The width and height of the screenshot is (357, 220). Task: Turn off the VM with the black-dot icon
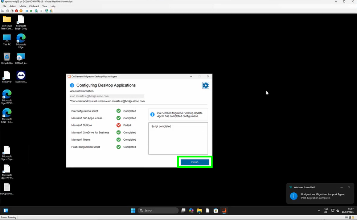pyautogui.click(x=12, y=11)
